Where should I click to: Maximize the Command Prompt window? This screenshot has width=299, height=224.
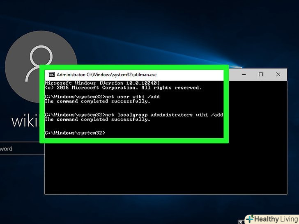tap(261, 74)
